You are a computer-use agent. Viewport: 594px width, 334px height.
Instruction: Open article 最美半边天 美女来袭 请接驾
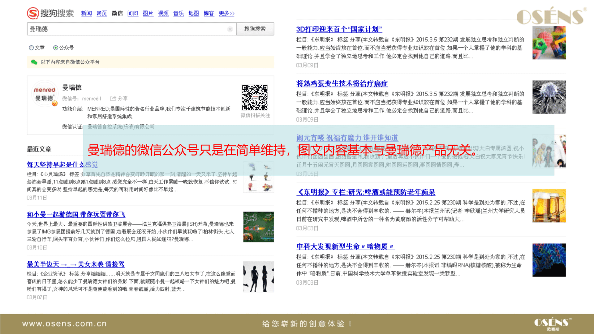point(75,264)
